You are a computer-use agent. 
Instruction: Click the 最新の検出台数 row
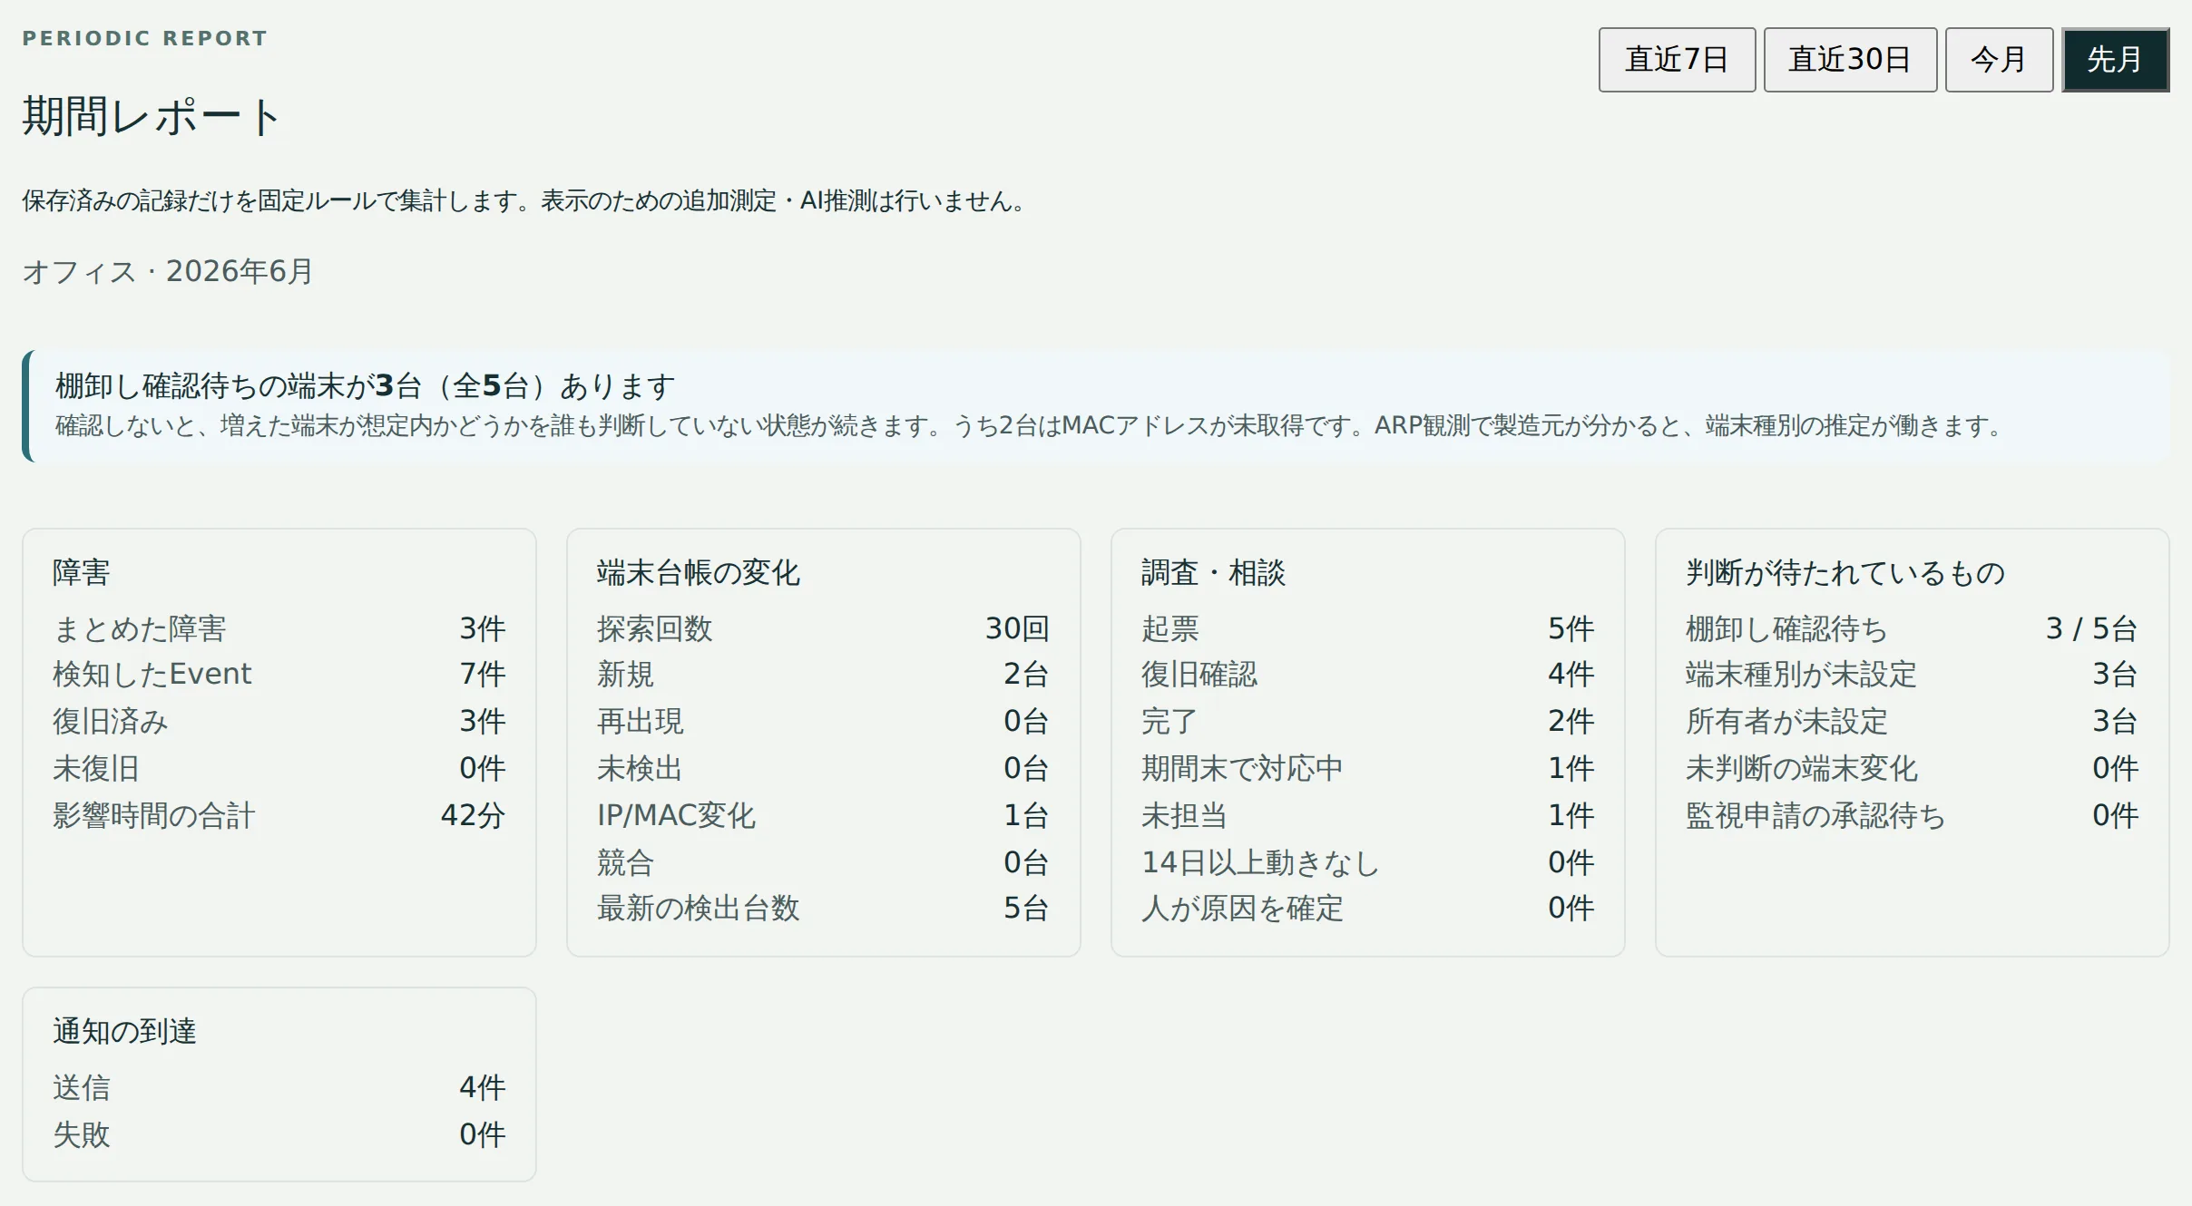click(x=824, y=908)
